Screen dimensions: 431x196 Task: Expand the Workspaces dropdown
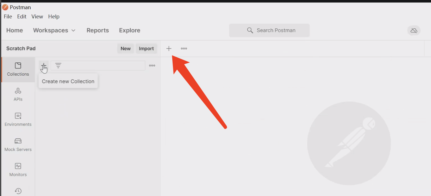click(54, 30)
